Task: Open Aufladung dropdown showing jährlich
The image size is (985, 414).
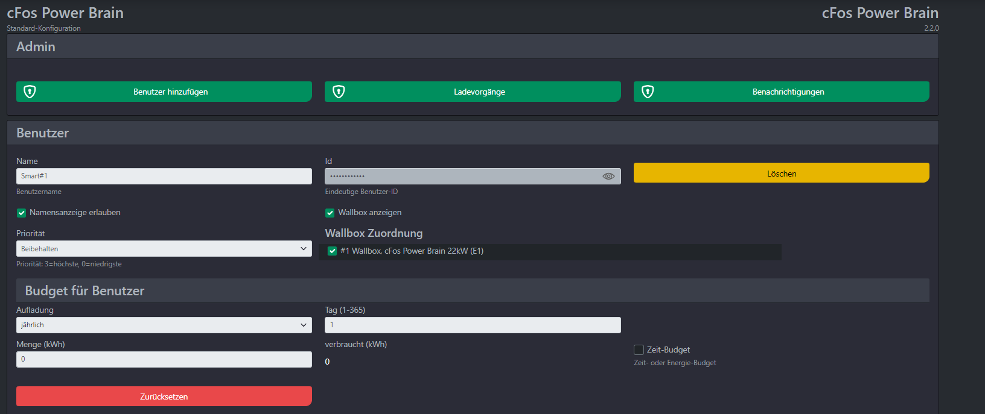Action: (x=164, y=325)
